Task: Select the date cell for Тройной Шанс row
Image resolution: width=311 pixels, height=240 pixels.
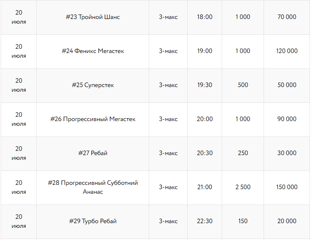Action: point(19,17)
